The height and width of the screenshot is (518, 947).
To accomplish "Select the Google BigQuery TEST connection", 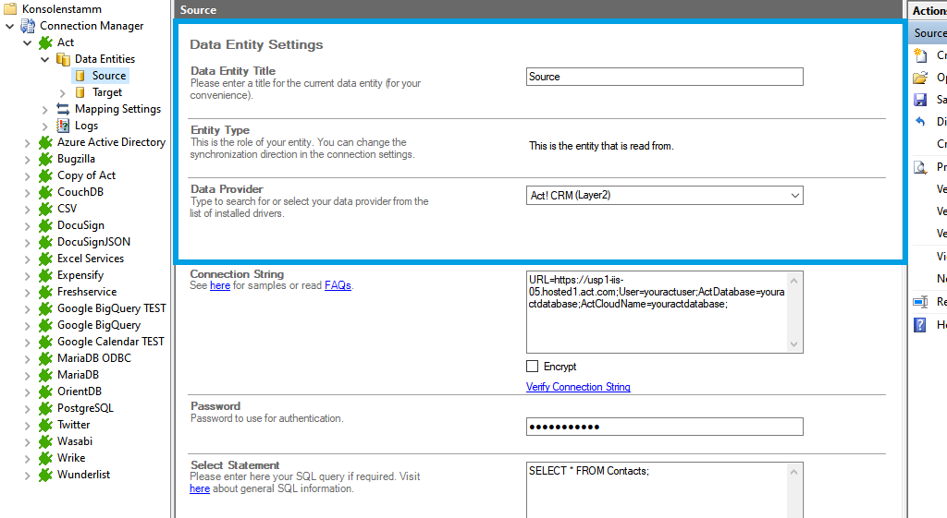I will [x=111, y=308].
